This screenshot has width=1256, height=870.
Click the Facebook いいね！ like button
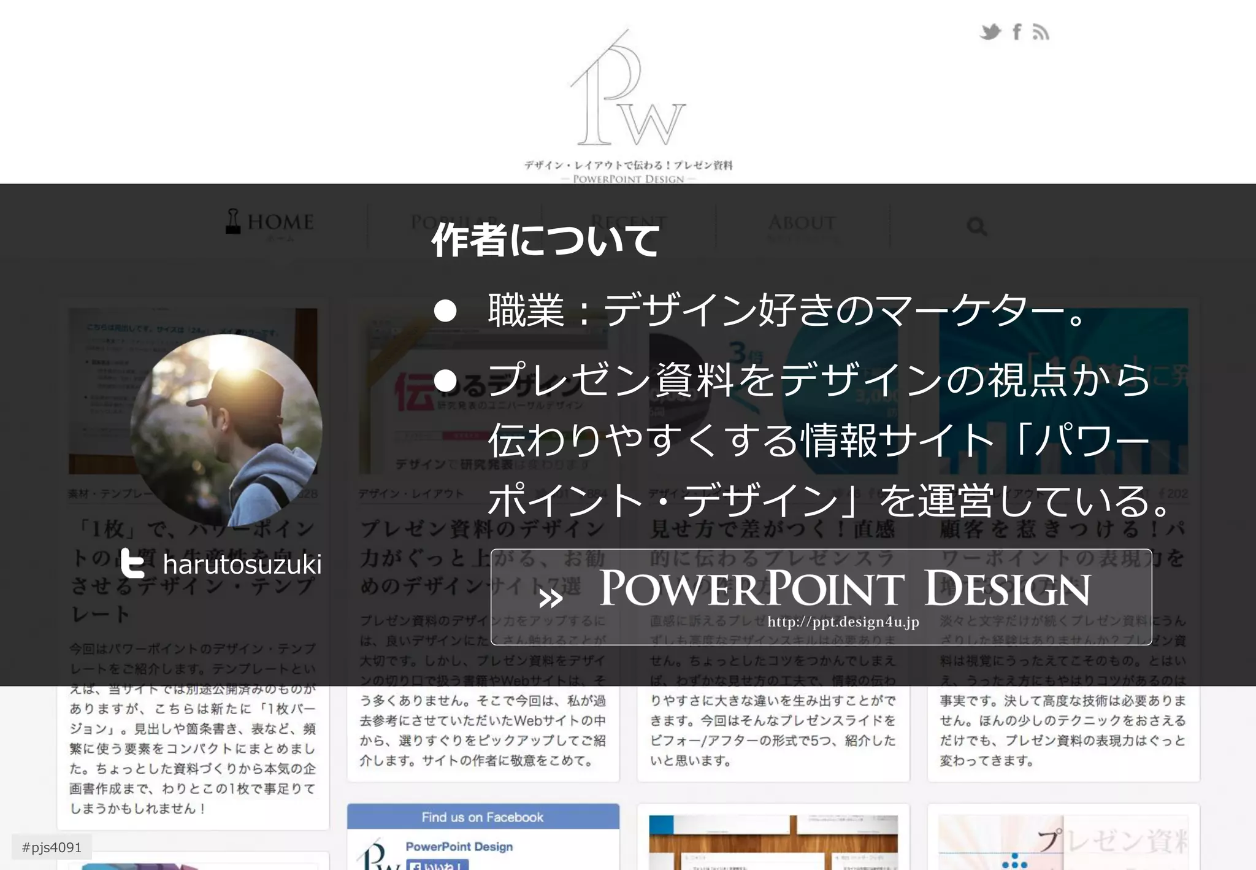pos(437,865)
